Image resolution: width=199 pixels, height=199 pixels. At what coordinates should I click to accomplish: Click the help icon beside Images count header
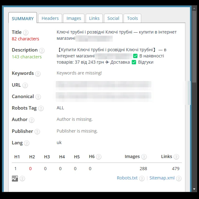144,157
